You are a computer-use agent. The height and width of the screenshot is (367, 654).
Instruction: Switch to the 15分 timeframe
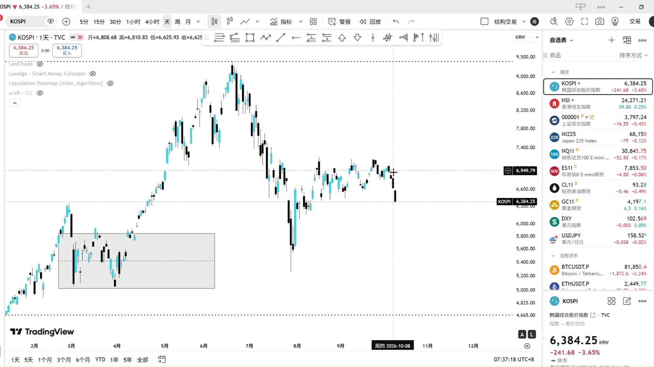point(99,22)
